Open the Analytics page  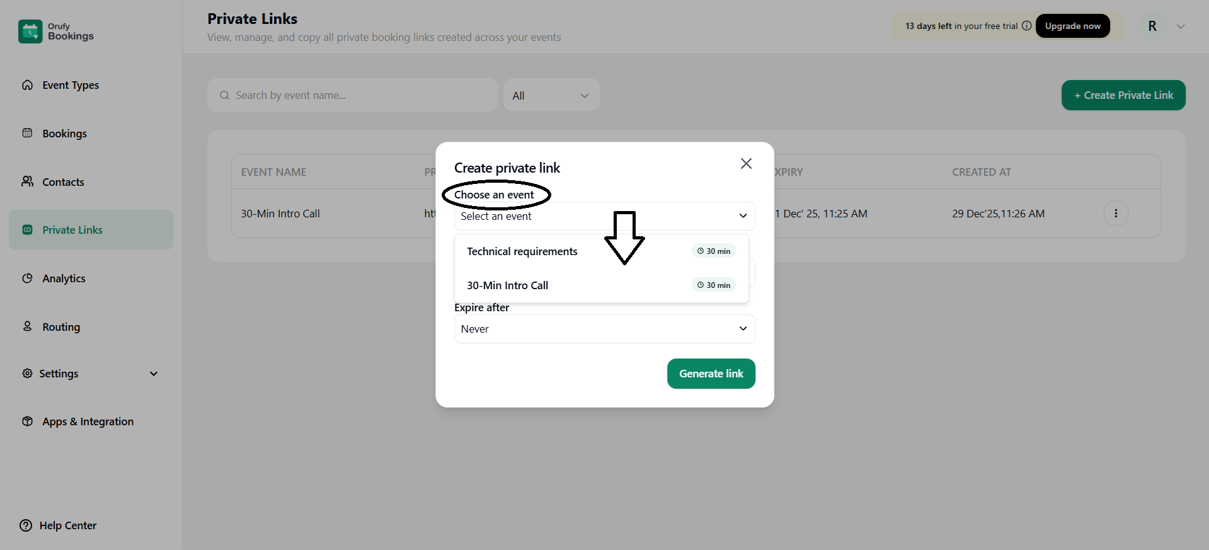[x=64, y=278]
